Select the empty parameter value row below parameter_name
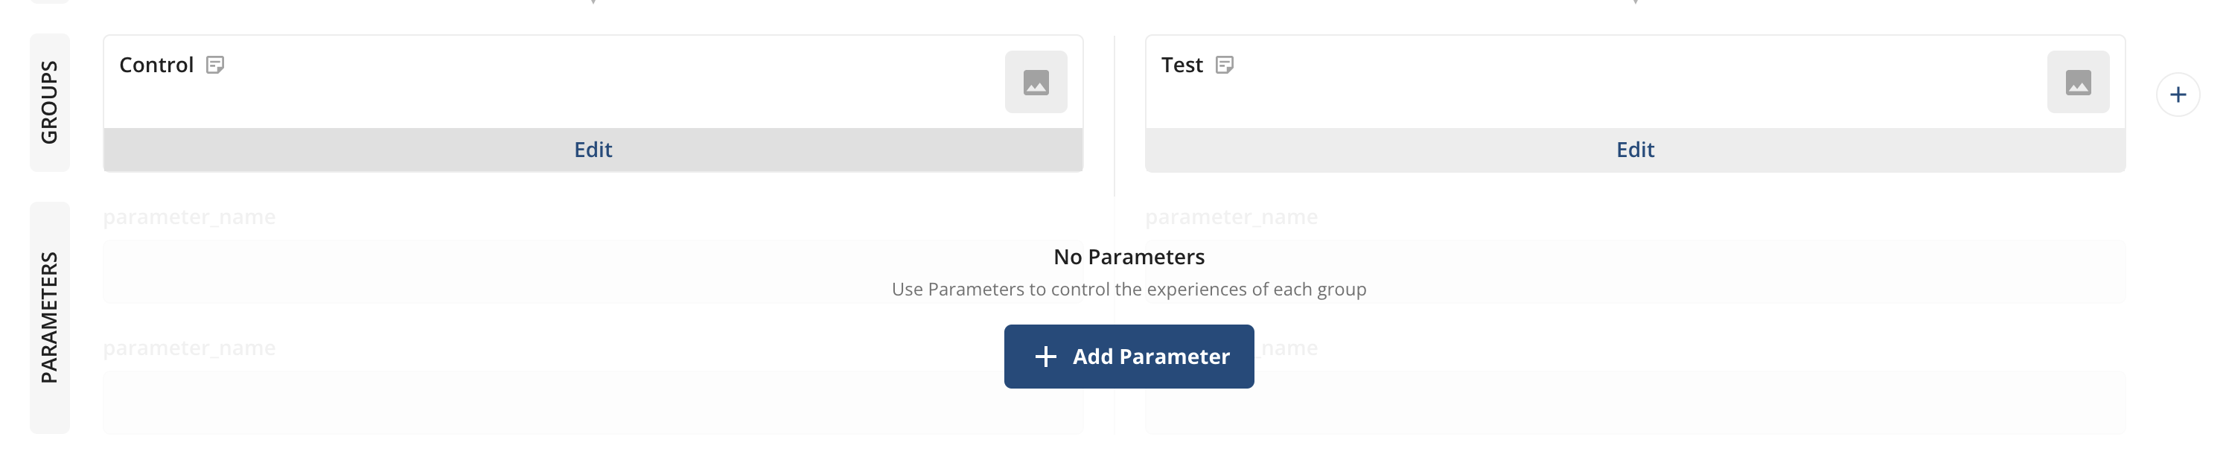 593,271
